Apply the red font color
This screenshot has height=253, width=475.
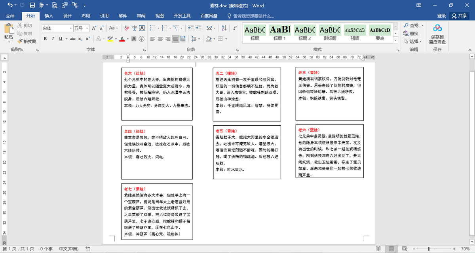pos(122,39)
